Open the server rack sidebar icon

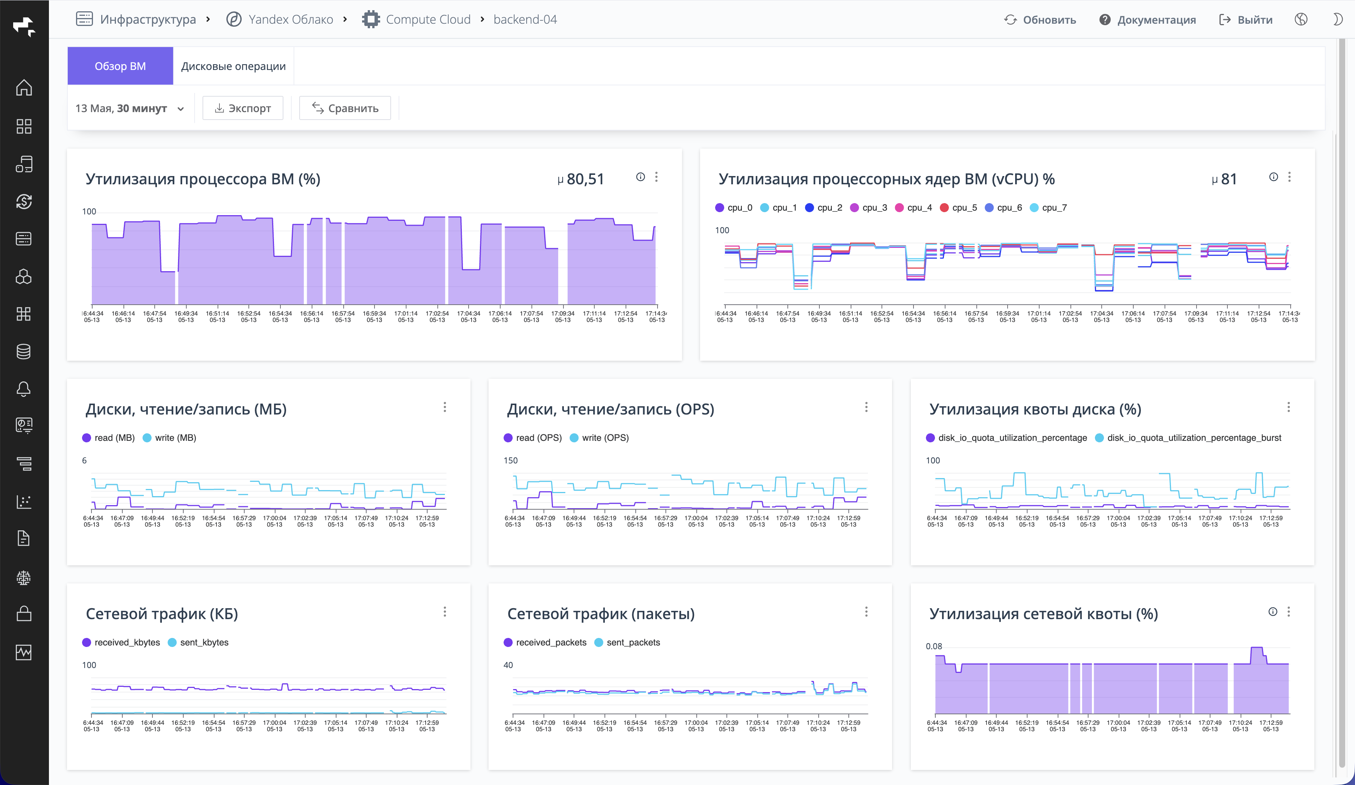pyautogui.click(x=24, y=238)
